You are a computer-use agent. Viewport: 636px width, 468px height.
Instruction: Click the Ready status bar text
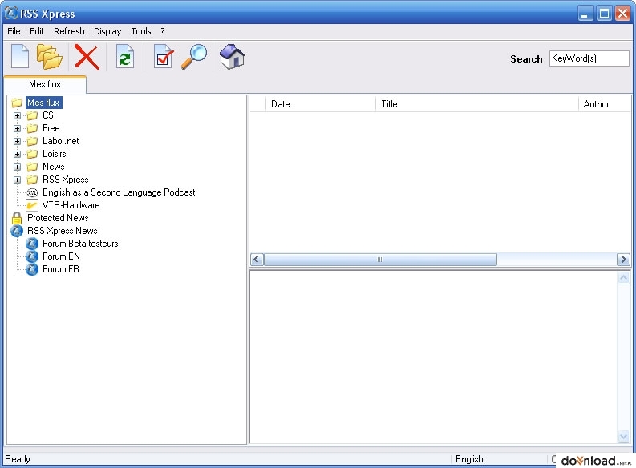pos(18,459)
